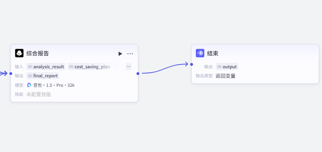Click the 结束 node input port

pos(192,64)
